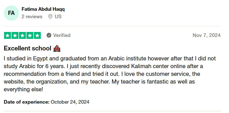Click the third green rating star
The image size is (229, 113).
pyautogui.click(x=22, y=36)
